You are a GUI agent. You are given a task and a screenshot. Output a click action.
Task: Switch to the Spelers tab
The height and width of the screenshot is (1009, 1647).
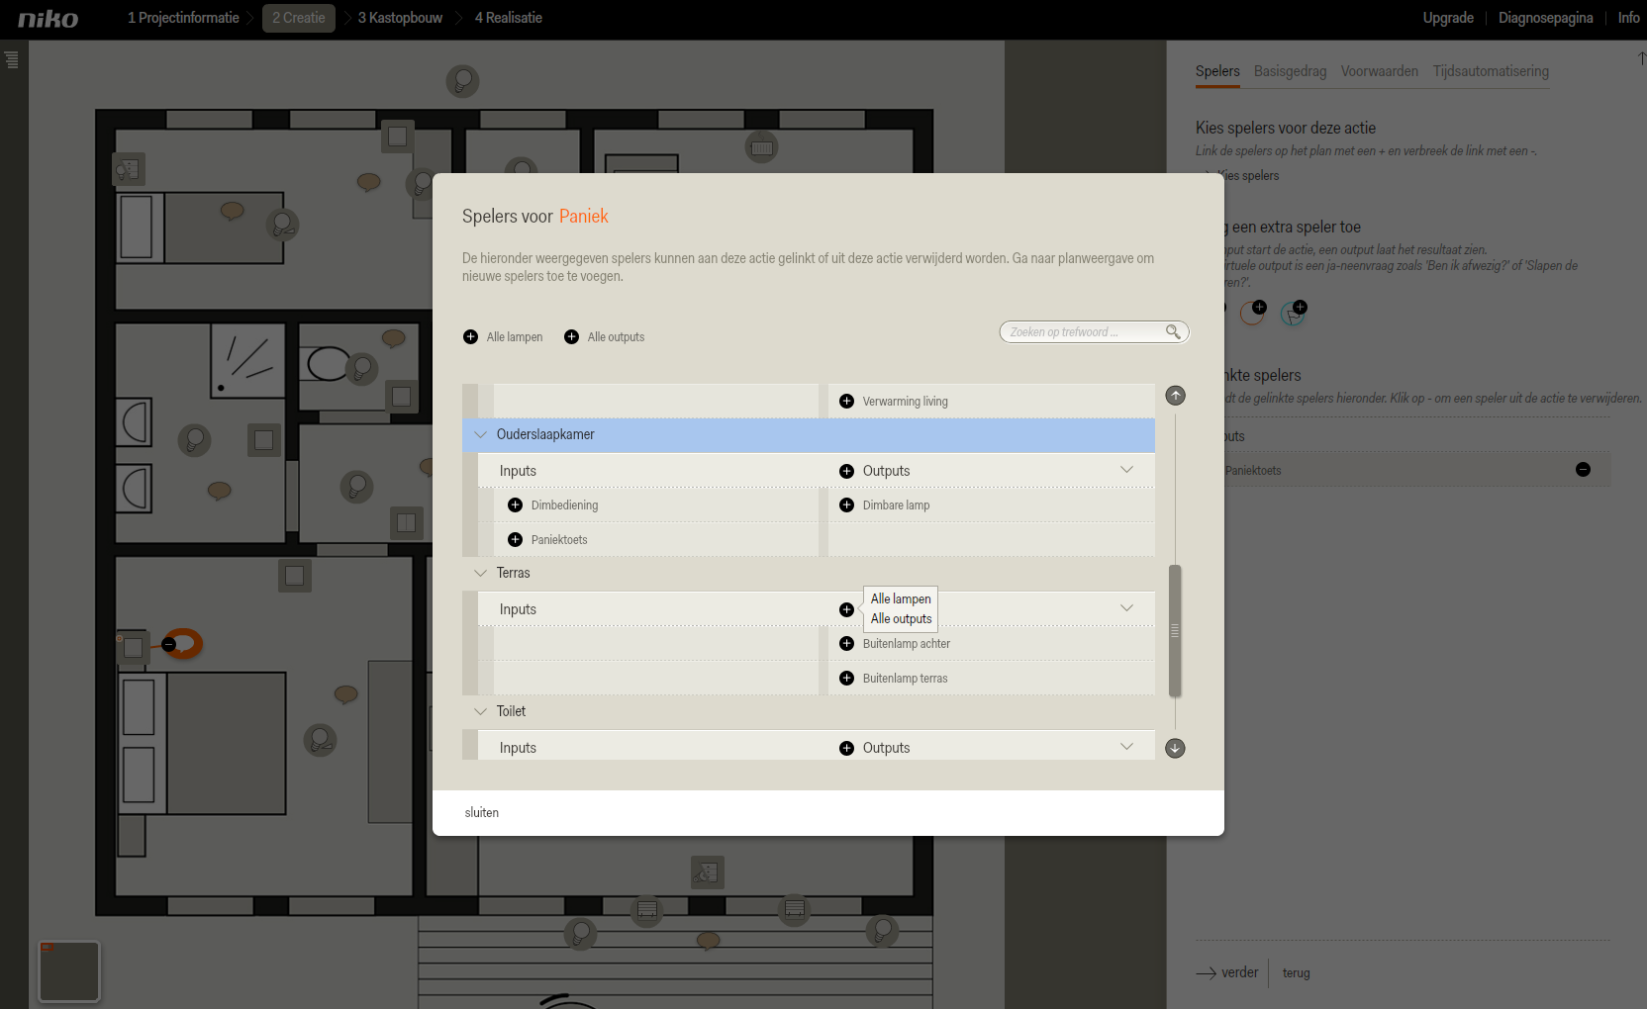click(1217, 71)
